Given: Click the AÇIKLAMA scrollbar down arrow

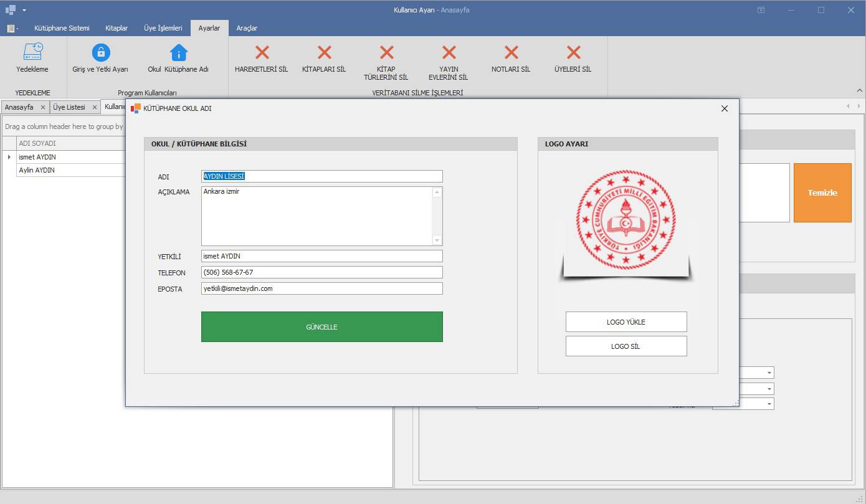Looking at the screenshot, I should pos(437,240).
